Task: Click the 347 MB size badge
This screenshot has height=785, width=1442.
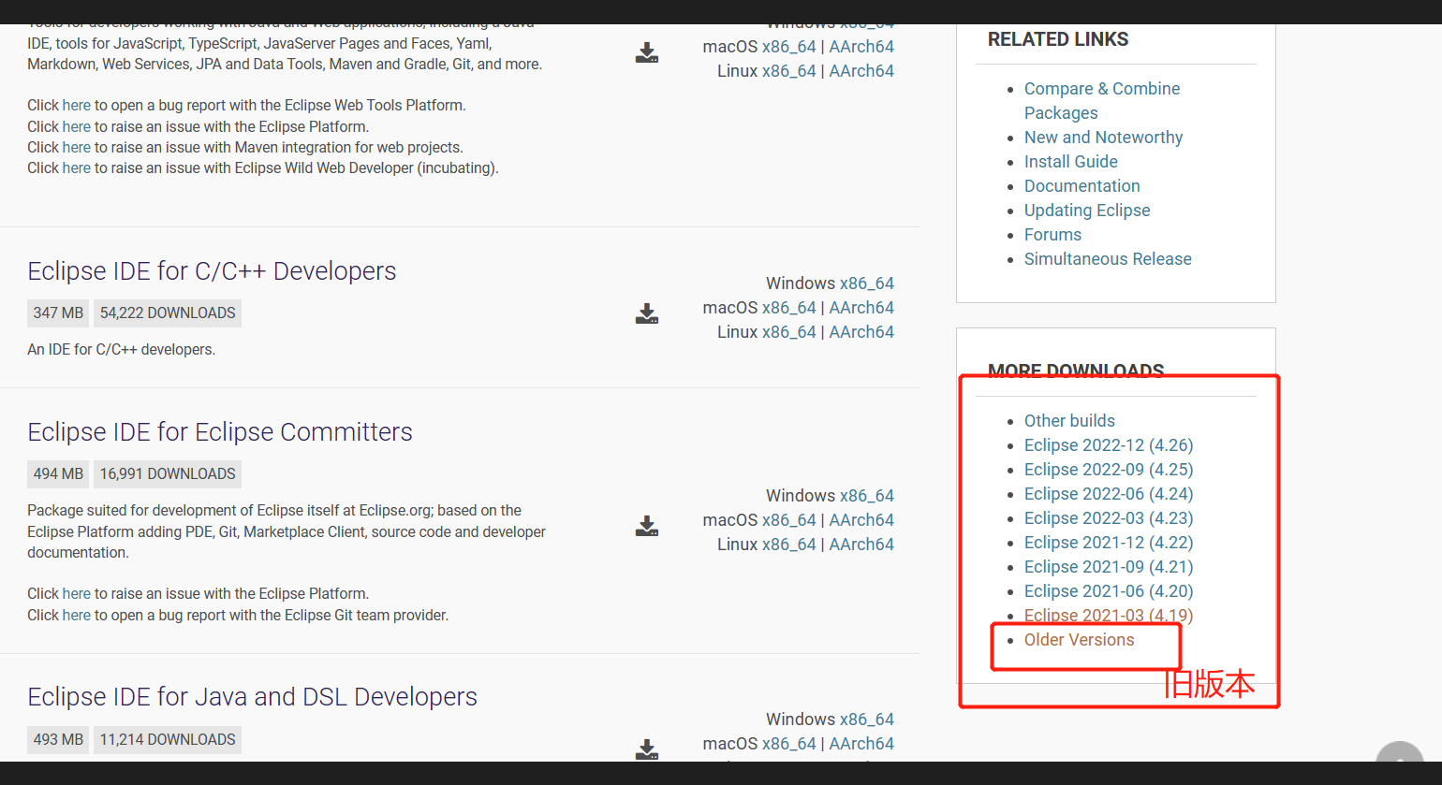Action: pyautogui.click(x=58, y=313)
